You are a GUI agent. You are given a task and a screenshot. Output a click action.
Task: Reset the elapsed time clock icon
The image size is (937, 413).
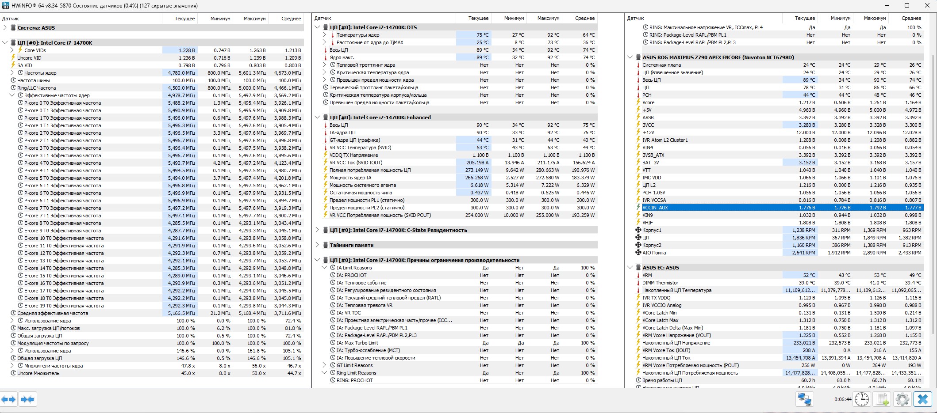(x=861, y=399)
